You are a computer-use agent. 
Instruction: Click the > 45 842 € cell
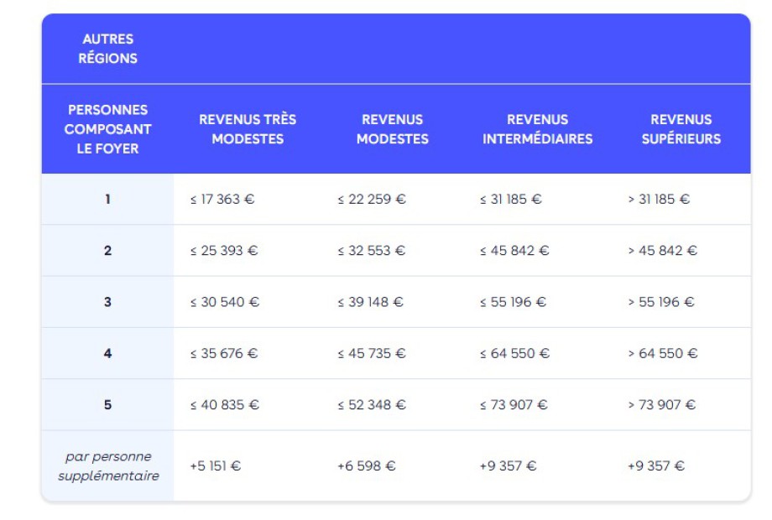(662, 251)
